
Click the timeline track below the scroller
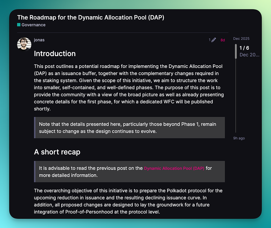[236, 95]
